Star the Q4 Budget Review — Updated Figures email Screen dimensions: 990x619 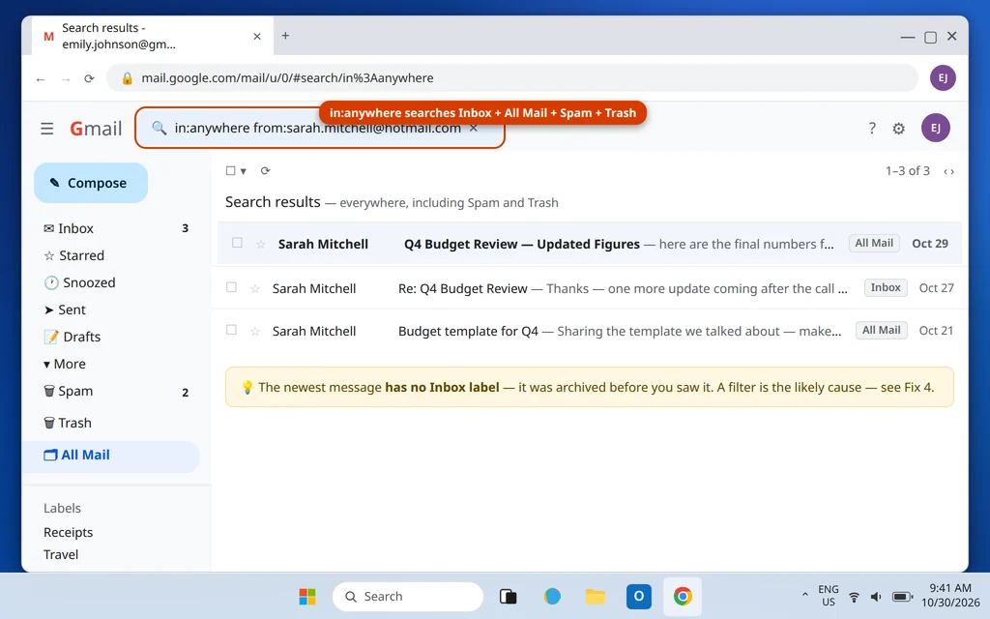260,244
